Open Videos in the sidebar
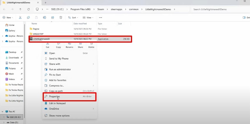The width and height of the screenshot is (250, 124). [x=12, y=79]
